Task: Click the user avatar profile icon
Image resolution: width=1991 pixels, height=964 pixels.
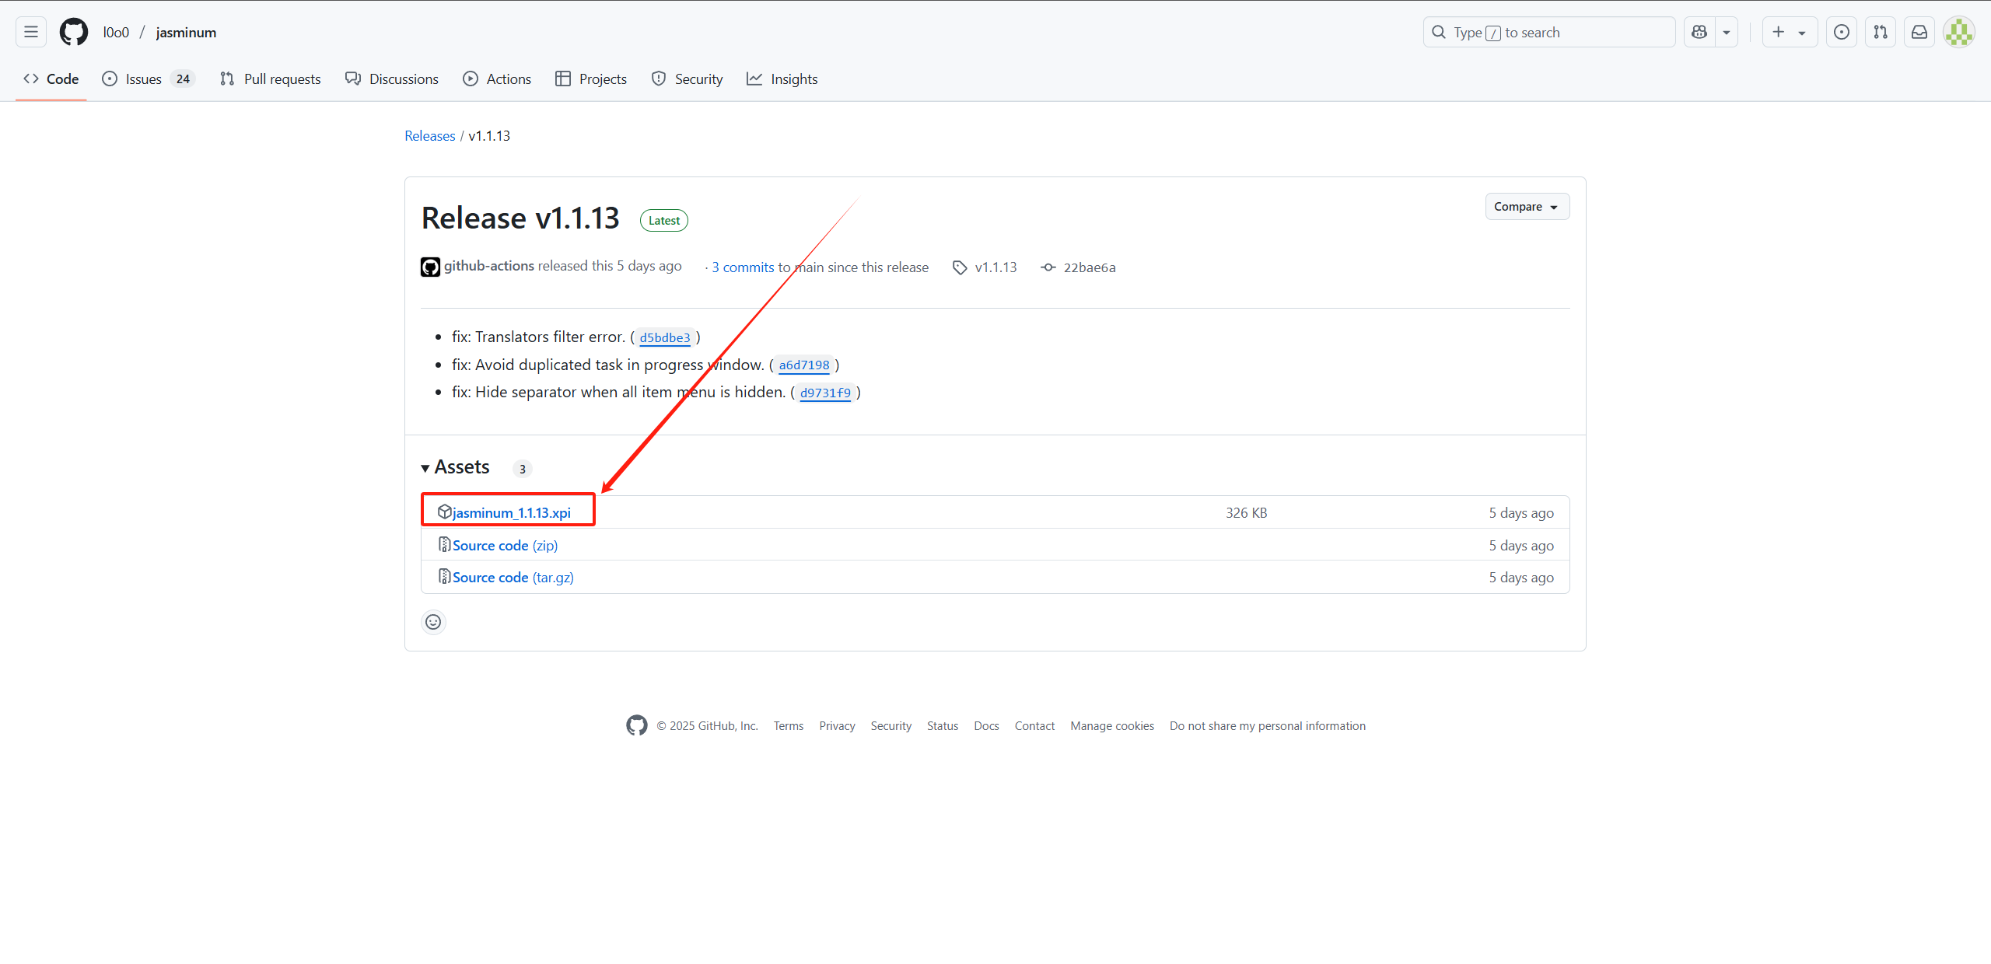Action: pyautogui.click(x=1958, y=32)
